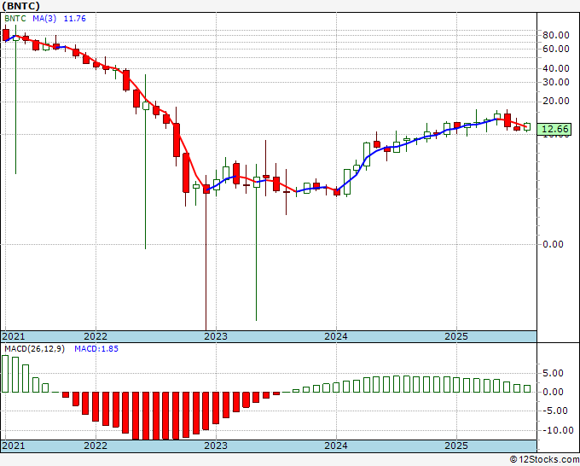The image size is (580, 466).
Task: Click the 5.00 MACD axis label
Action: tap(553, 373)
